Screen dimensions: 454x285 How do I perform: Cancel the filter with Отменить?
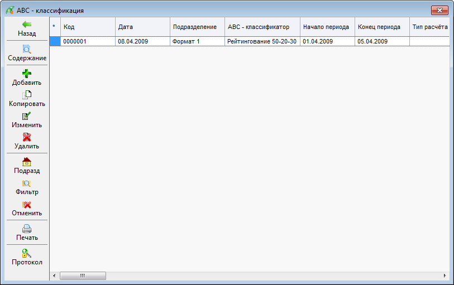click(27, 209)
